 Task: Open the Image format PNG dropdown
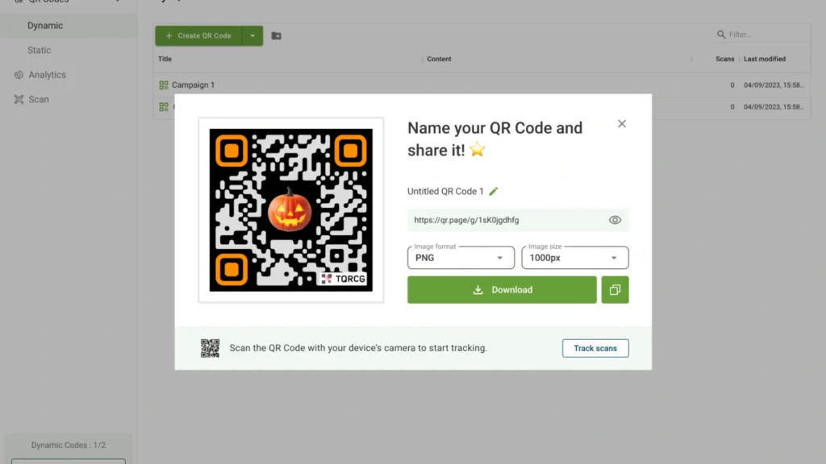point(461,258)
